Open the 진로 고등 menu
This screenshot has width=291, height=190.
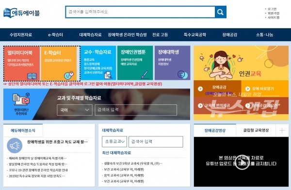tap(160, 35)
